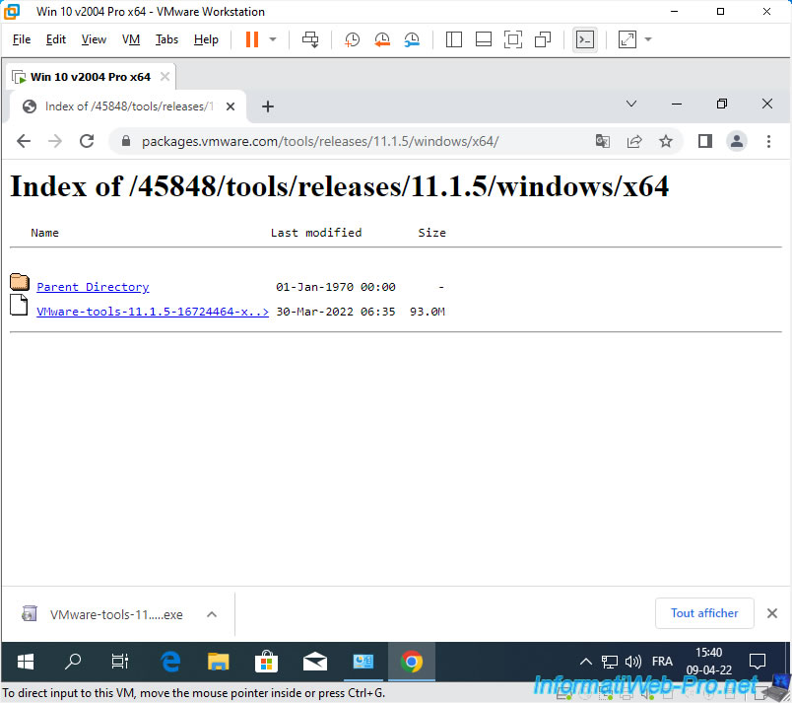
Task: Open Control Panel taskbar icon
Action: click(x=363, y=661)
